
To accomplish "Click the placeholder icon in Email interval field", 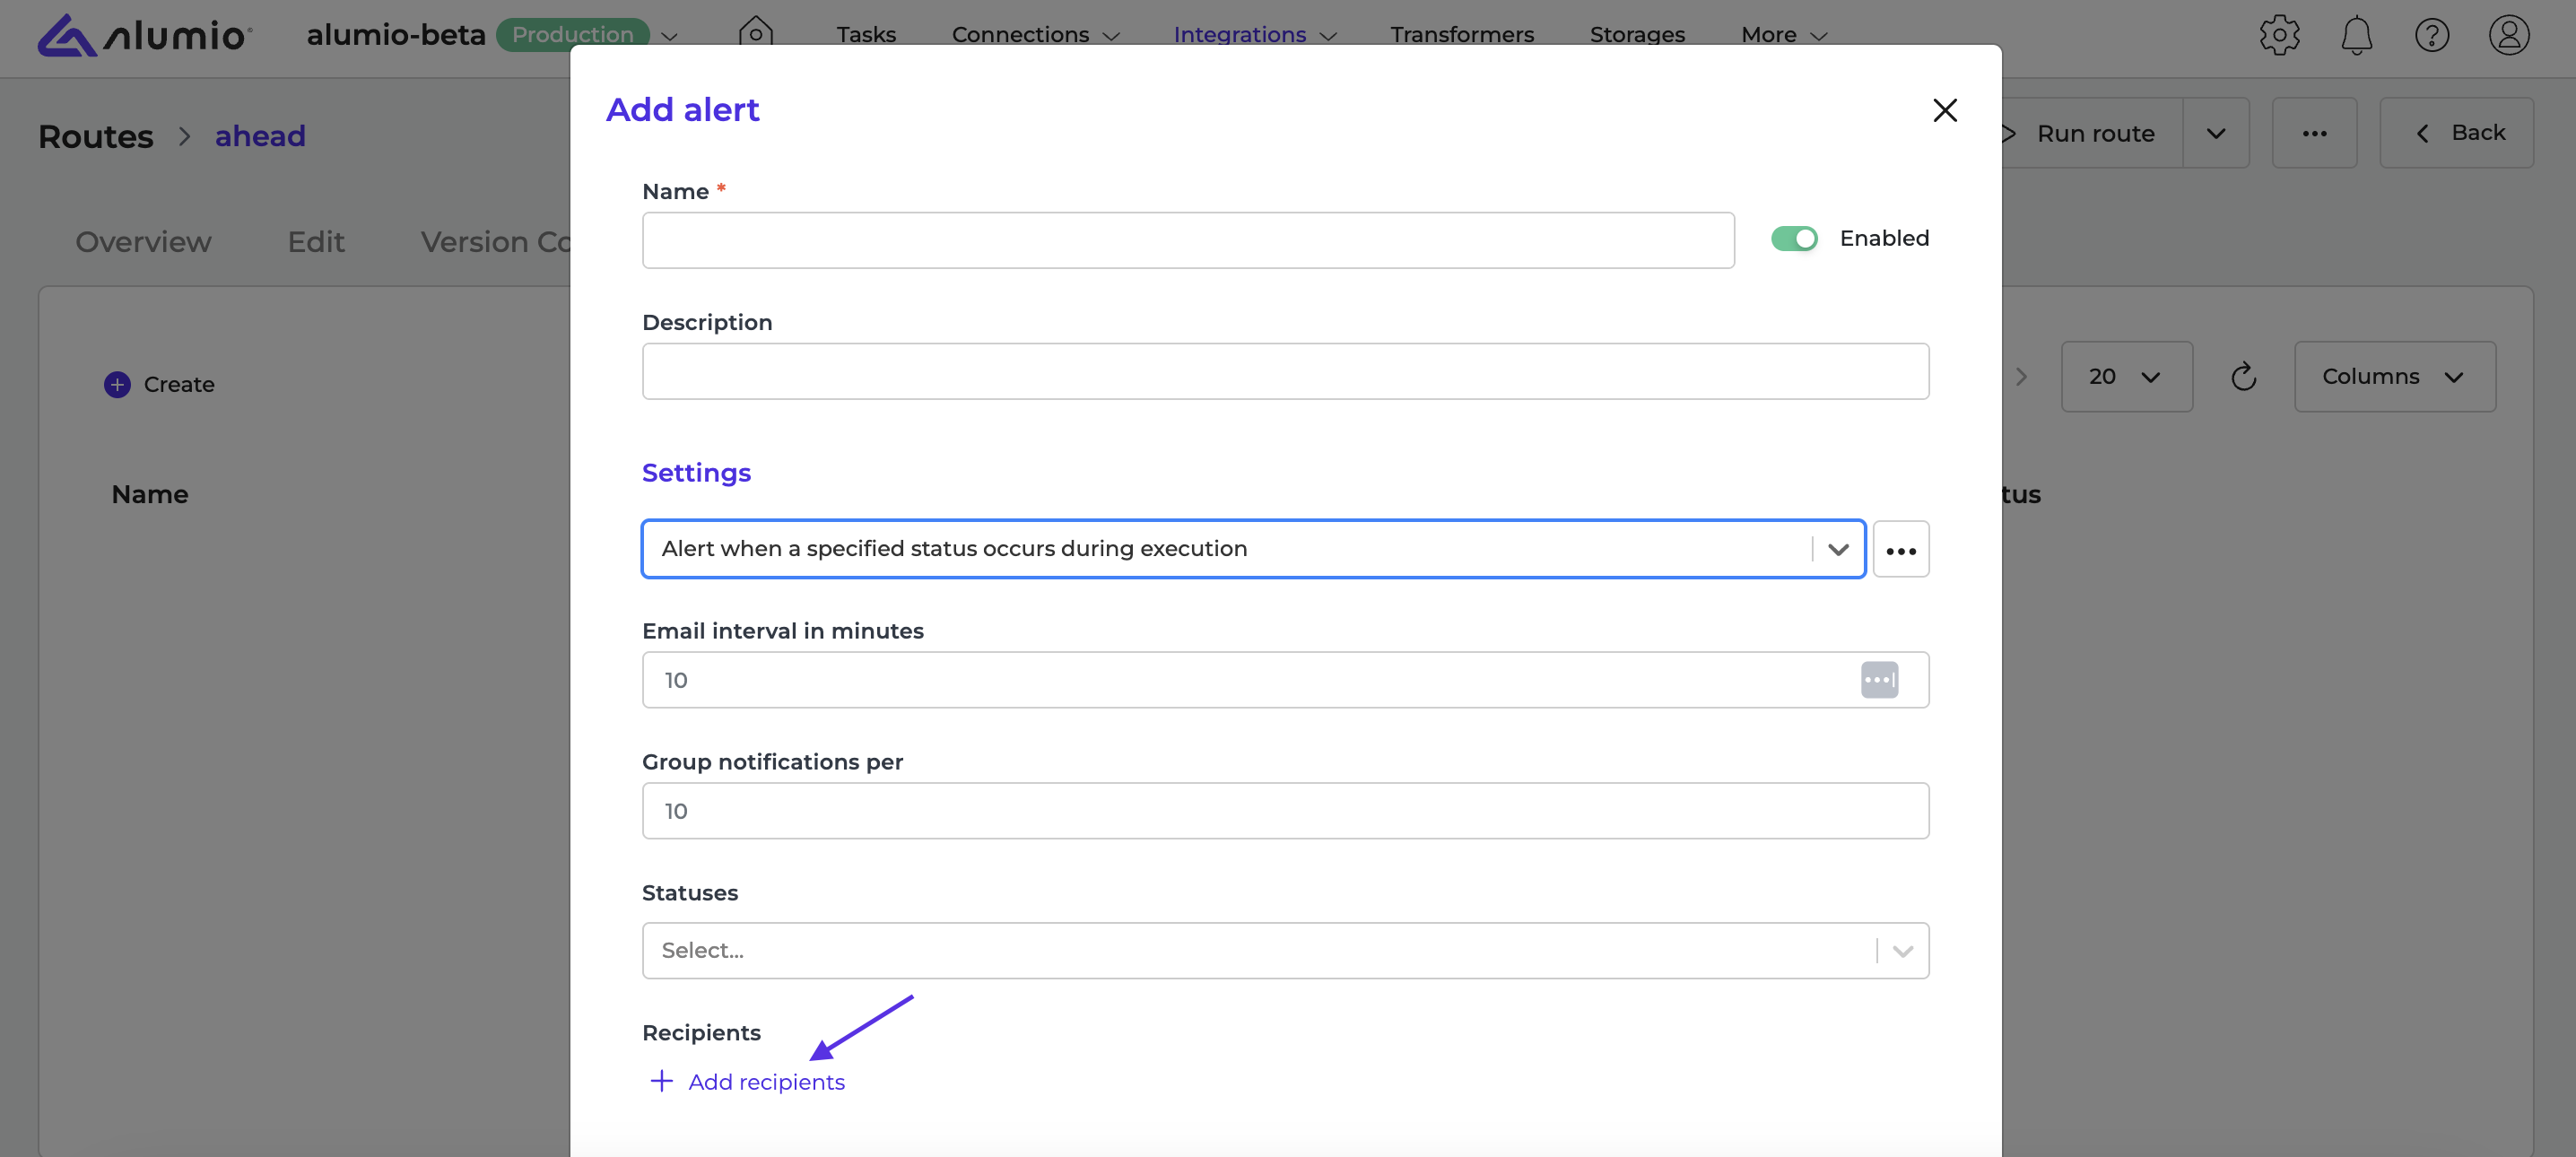I will click(1879, 680).
